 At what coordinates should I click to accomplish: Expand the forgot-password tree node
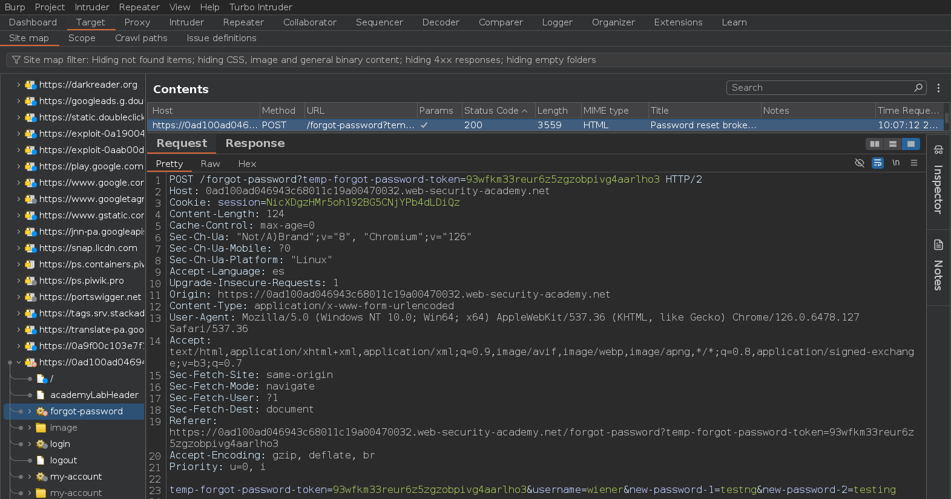tap(29, 411)
